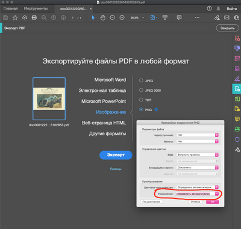241x229 pixels.
Task: Click the share with user icon
Action: tap(237, 18)
